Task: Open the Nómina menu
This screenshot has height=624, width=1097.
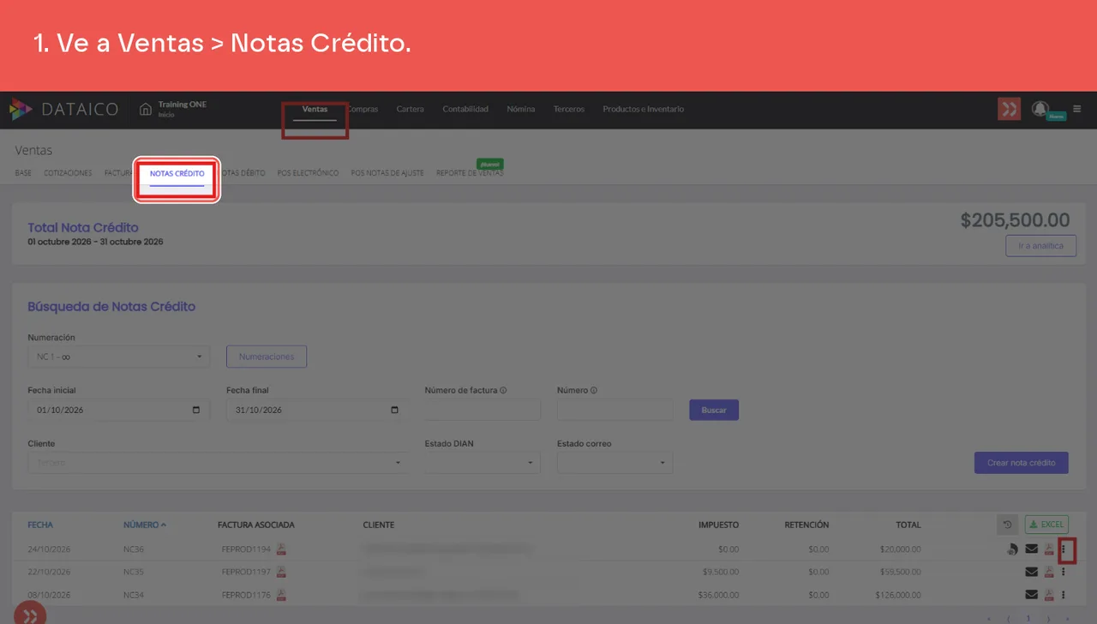Action: (521, 109)
